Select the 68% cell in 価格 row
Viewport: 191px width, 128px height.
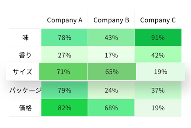[111, 108]
